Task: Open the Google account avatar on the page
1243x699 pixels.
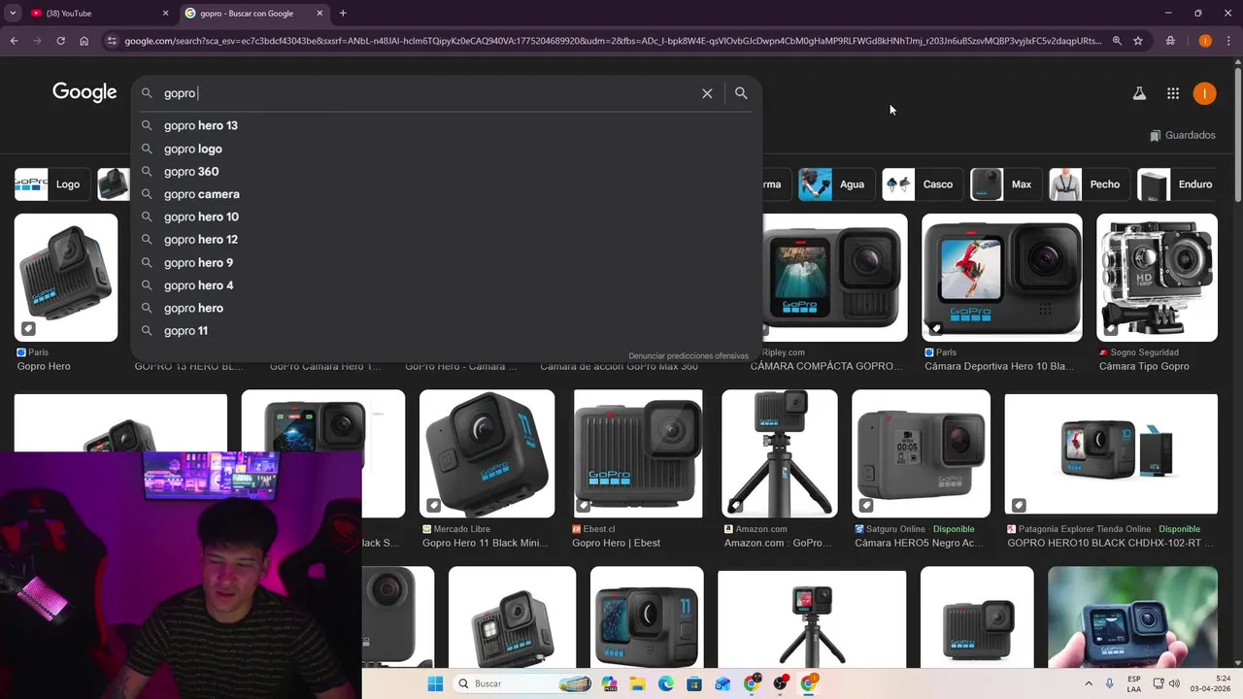Action: (x=1204, y=93)
